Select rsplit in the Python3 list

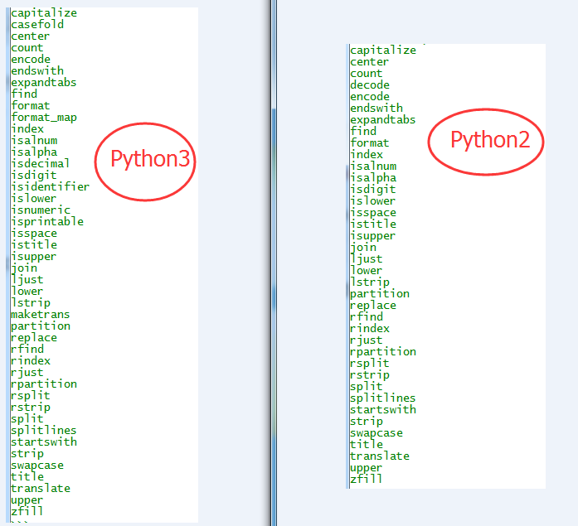tap(30, 396)
